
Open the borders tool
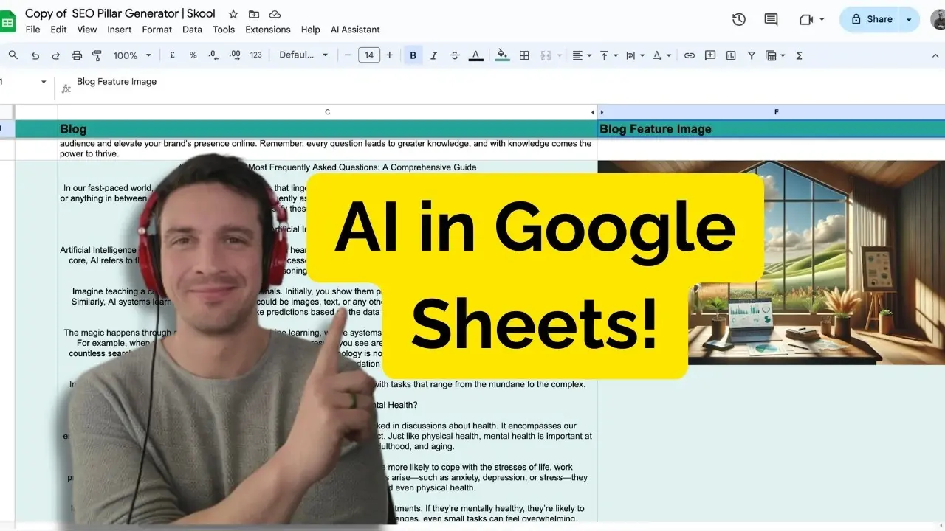pyautogui.click(x=524, y=55)
